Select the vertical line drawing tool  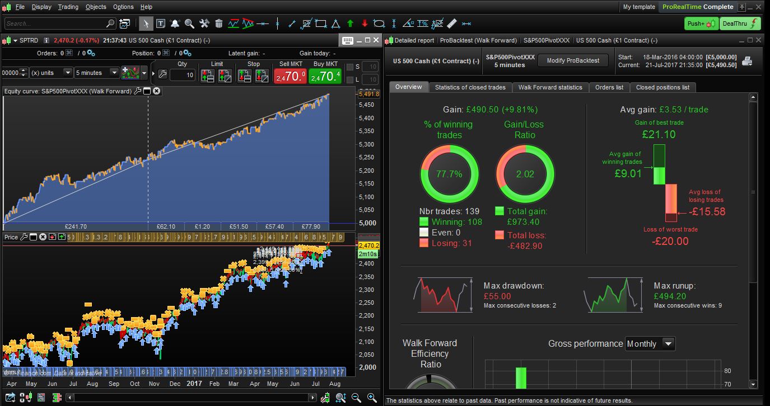click(277, 23)
